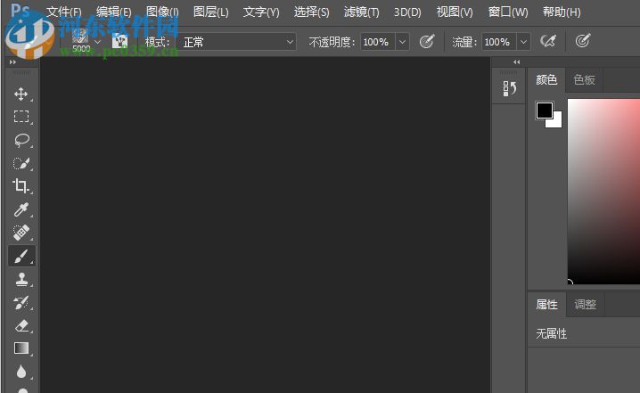The width and height of the screenshot is (640, 393).
Task: Select the Eraser tool
Action: point(21,325)
